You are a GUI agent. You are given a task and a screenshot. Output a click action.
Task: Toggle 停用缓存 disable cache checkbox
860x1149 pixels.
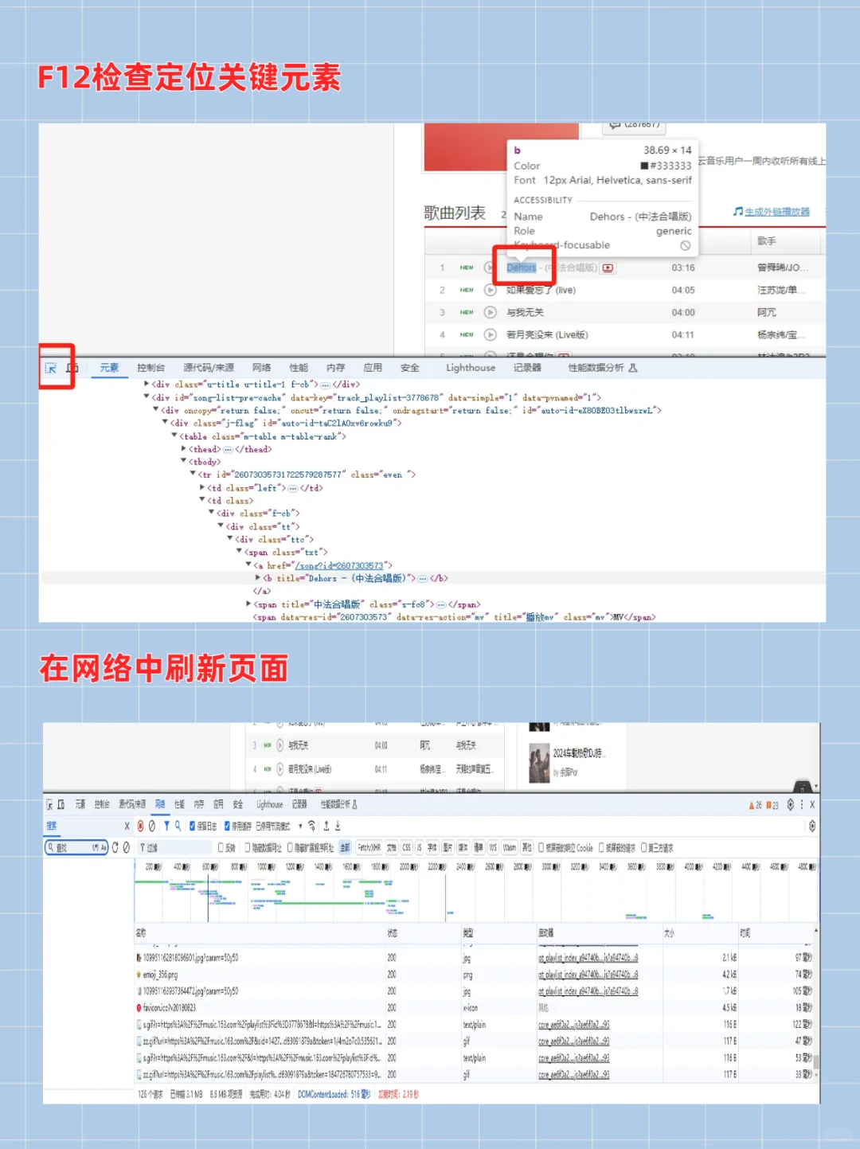[228, 826]
